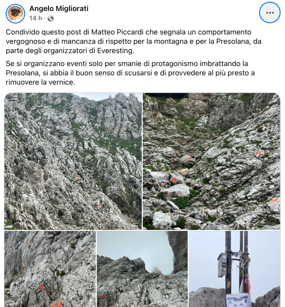The height and width of the screenshot is (307, 285).
Task: Click the paragraph starting with Se si organizzano
Action: tap(130, 73)
